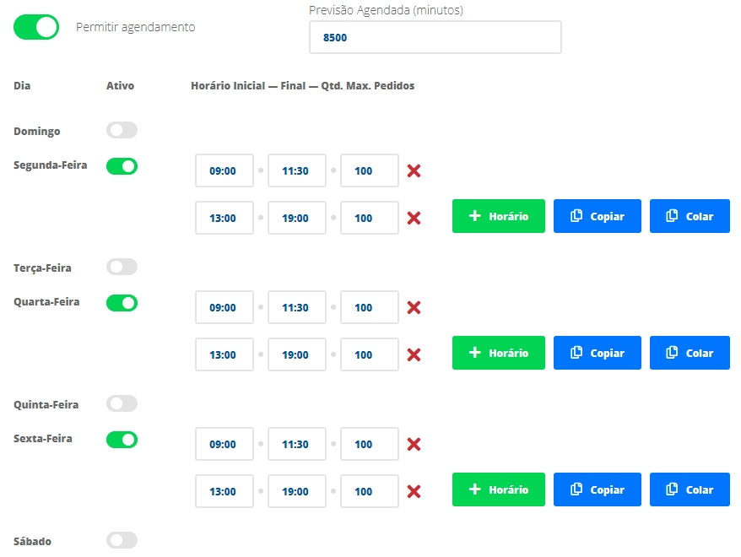Edit the Previsão Agendada minutes field
The image size is (741, 557).
click(x=435, y=37)
